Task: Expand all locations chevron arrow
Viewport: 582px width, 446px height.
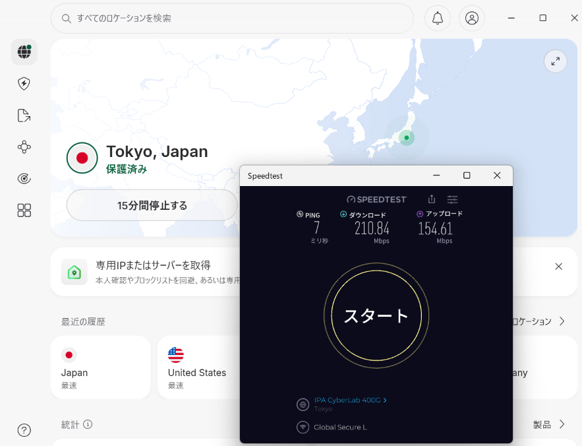Action: 562,321
